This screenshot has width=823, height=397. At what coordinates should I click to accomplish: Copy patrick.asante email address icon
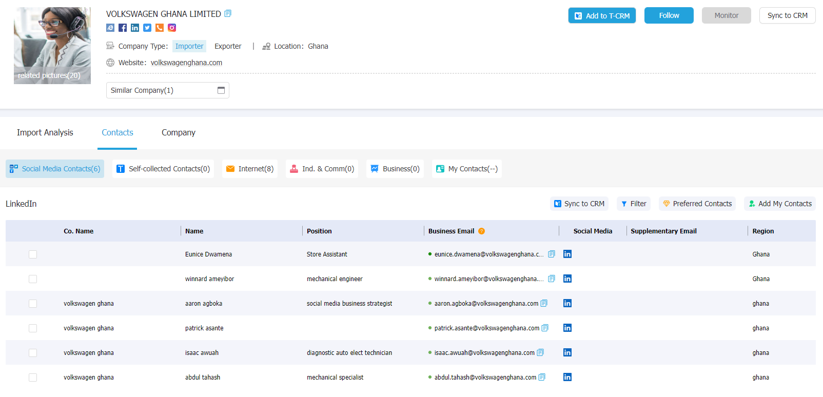pyautogui.click(x=545, y=328)
